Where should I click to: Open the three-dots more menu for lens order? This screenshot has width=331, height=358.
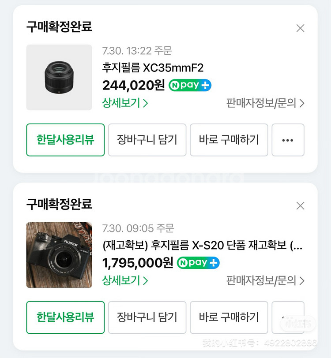pos(288,140)
